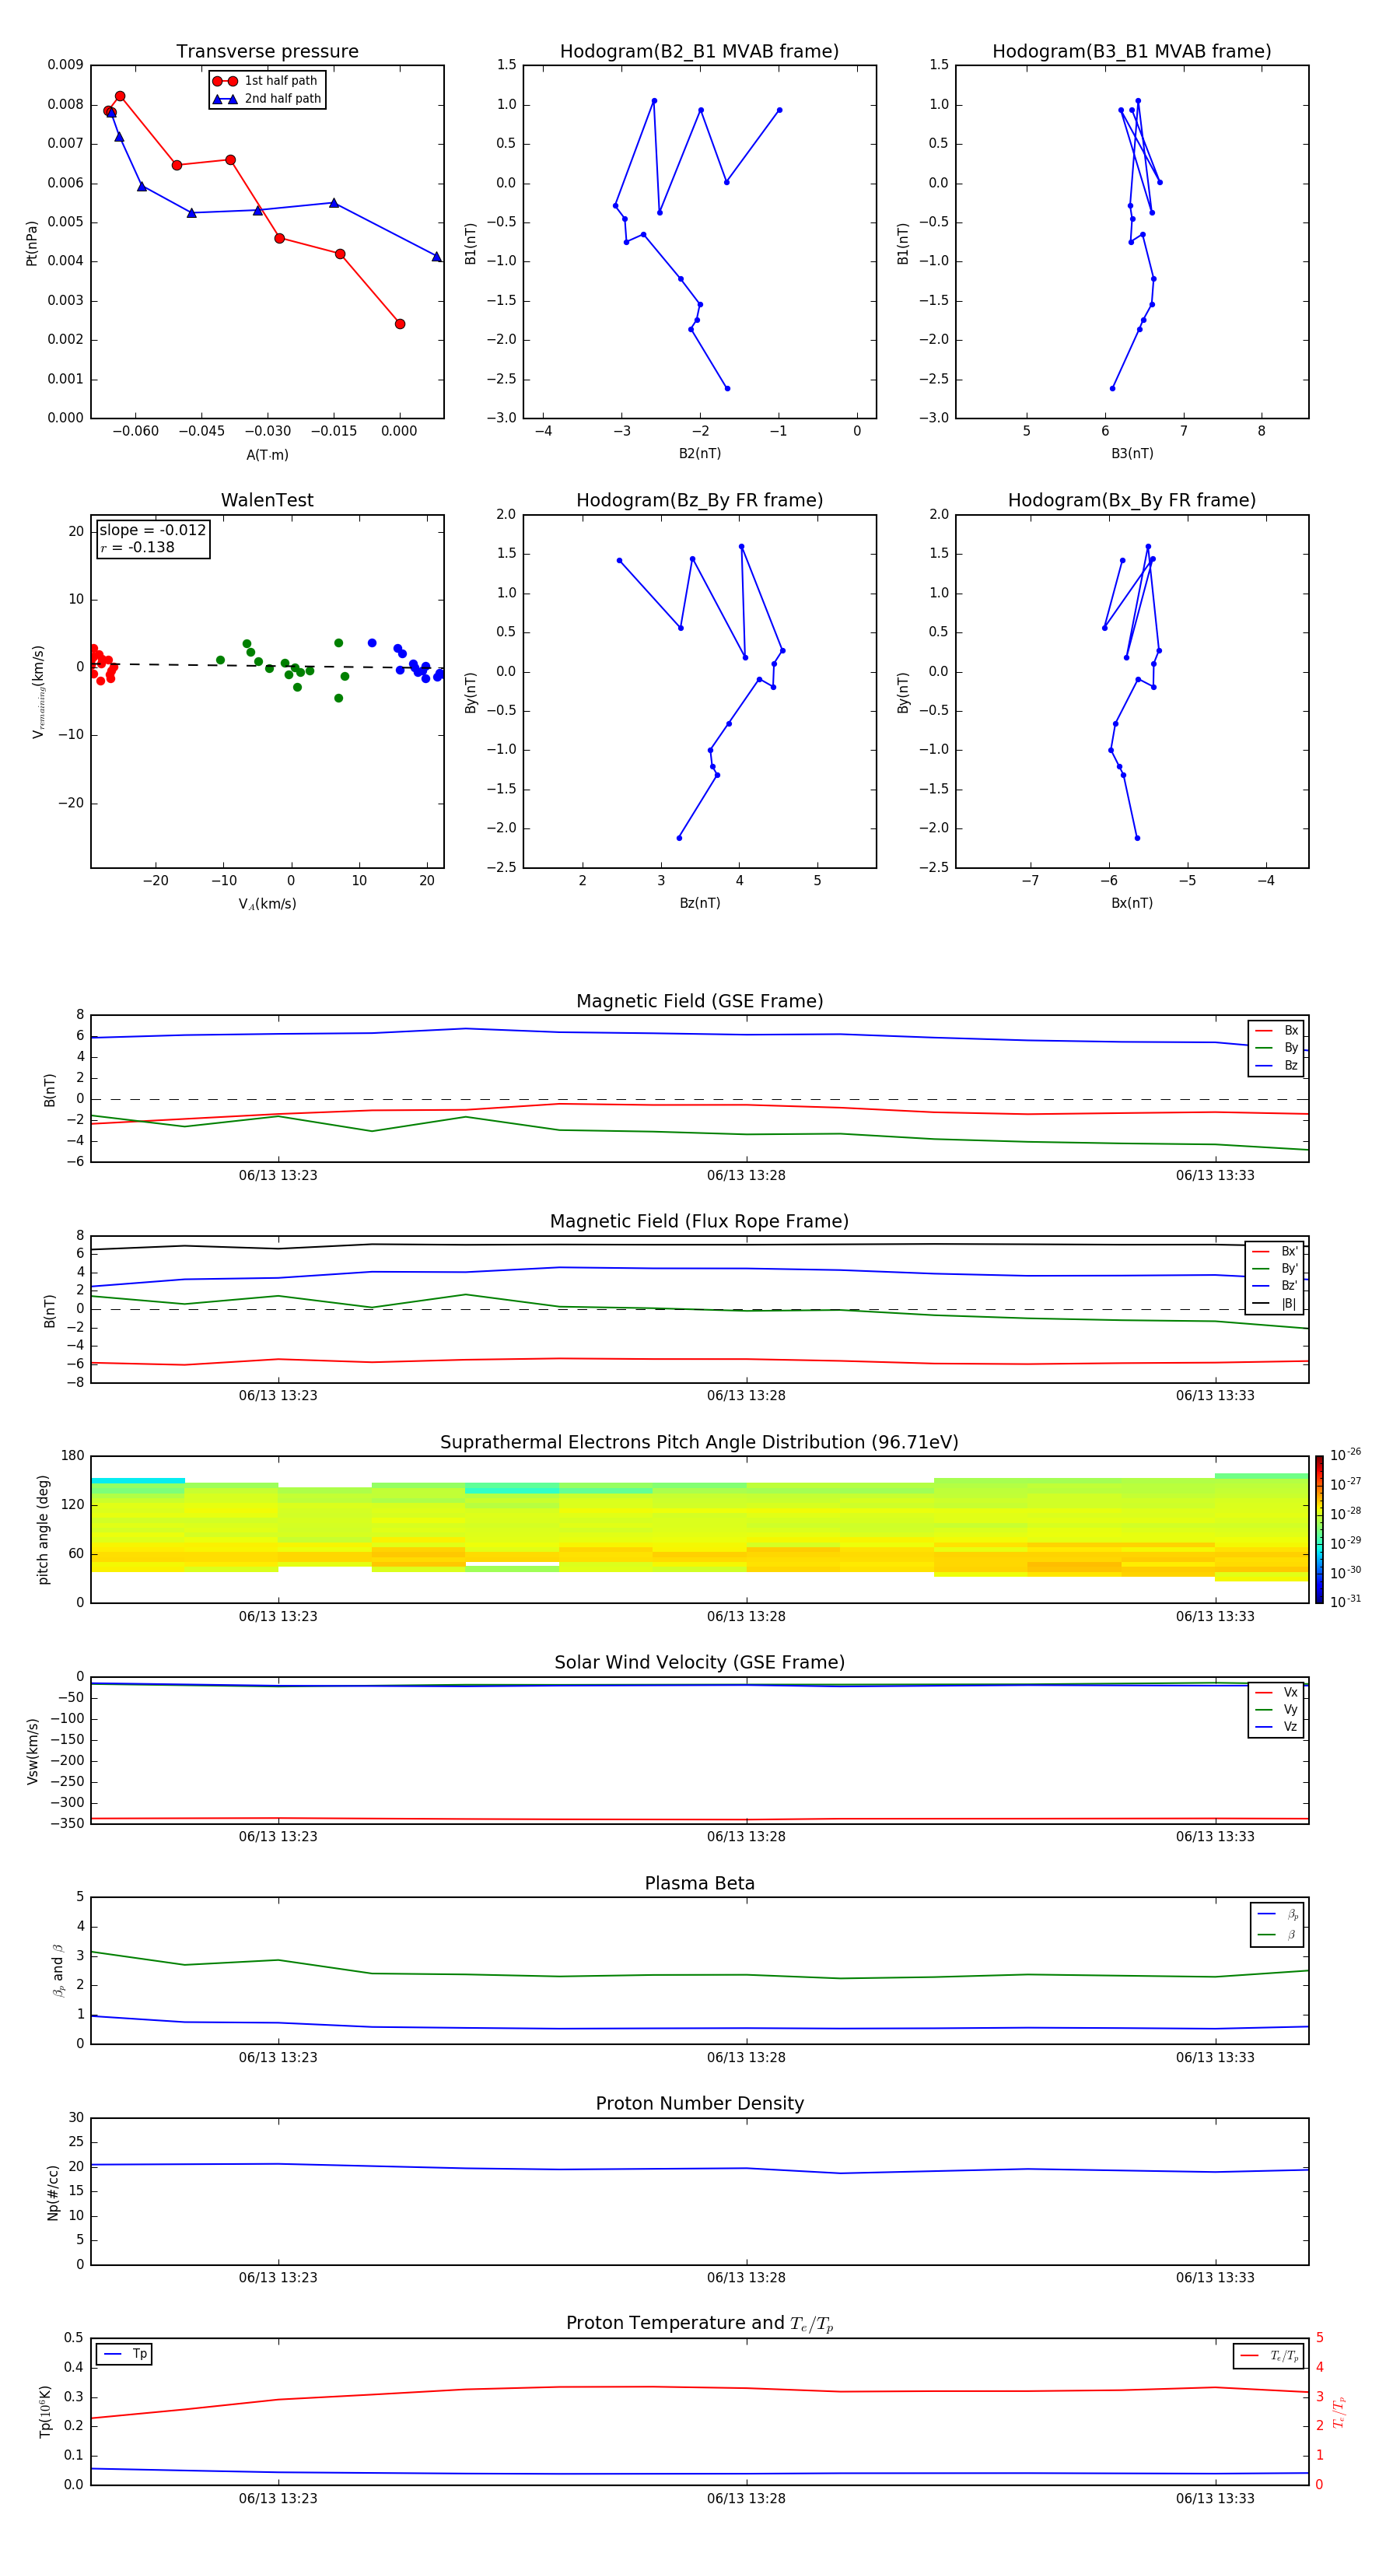Click the 'Magnetic Field (Flux Rope Frame)' title

coord(699,1222)
